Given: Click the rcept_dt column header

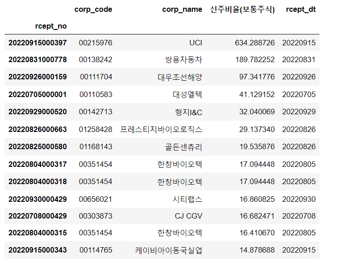Looking at the screenshot, I should pos(301,10).
